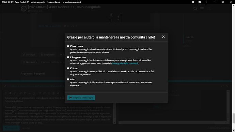Toggle fullscreen composer with the expand arrows

222,86
